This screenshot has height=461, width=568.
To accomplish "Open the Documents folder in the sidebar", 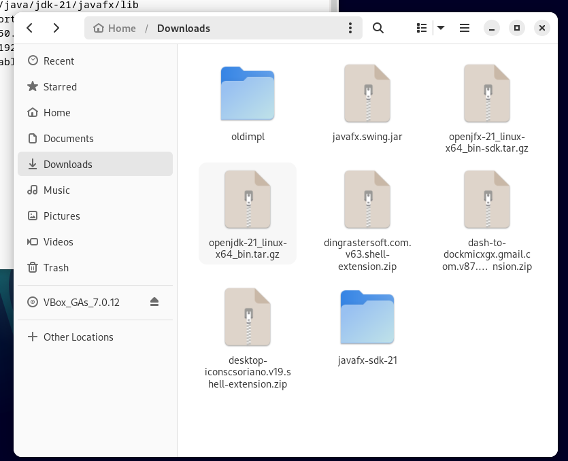I will click(68, 138).
